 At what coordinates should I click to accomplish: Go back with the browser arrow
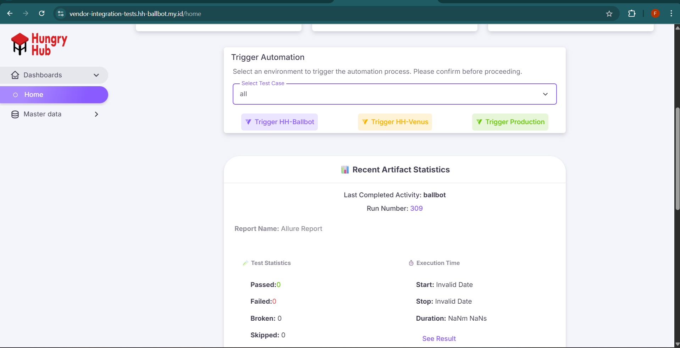click(10, 13)
